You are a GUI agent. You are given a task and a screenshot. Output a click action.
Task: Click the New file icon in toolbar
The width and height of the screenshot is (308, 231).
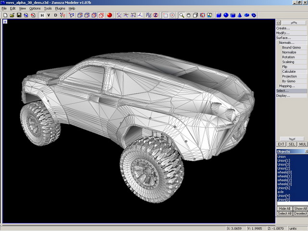[5, 15]
